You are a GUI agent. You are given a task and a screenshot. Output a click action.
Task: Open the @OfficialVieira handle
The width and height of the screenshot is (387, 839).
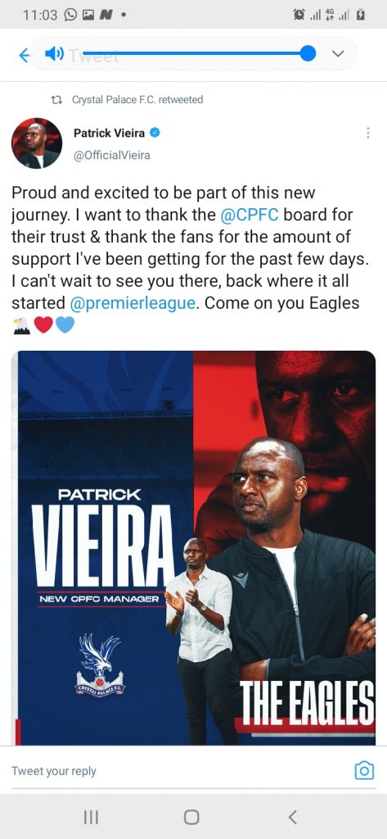(x=112, y=156)
